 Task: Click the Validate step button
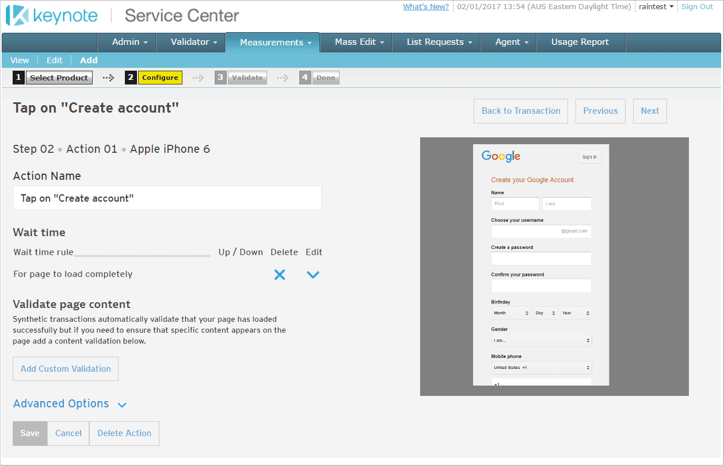[x=247, y=78]
